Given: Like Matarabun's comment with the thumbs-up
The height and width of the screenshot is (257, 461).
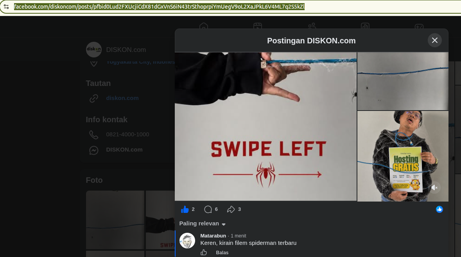Looking at the screenshot, I should pyautogui.click(x=204, y=252).
